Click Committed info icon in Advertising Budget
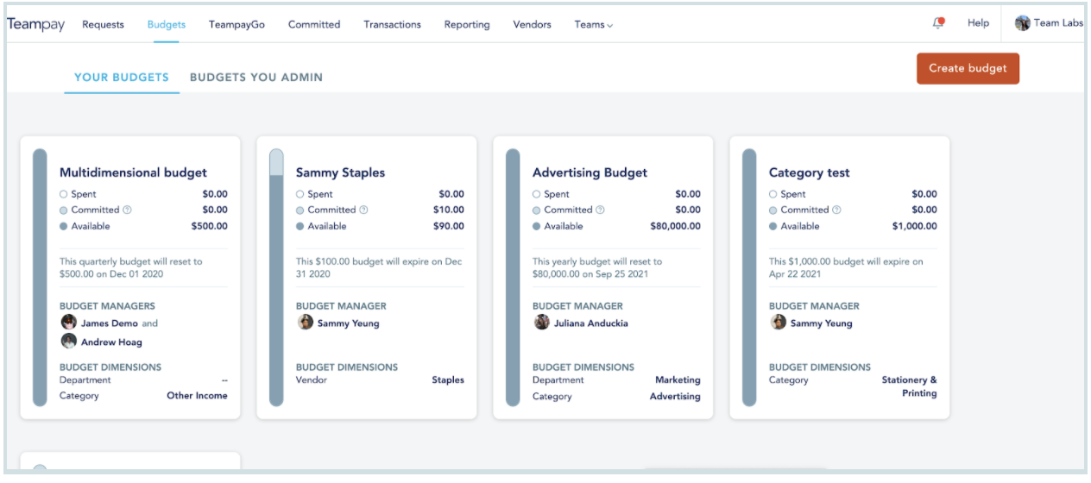The image size is (1091, 483). [600, 210]
